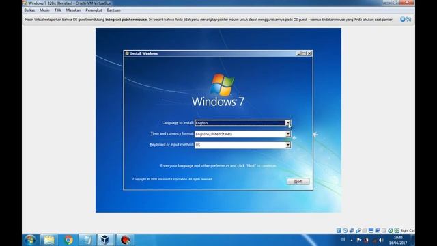
Task: Open the Mesin menu
Action: [x=44, y=10]
